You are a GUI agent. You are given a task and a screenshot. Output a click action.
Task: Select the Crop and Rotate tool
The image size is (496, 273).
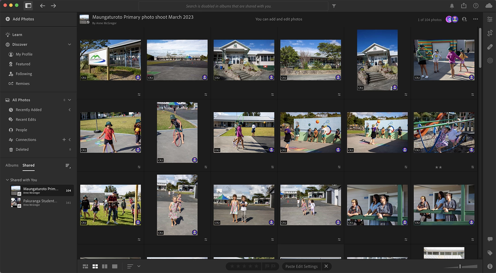[490, 33]
